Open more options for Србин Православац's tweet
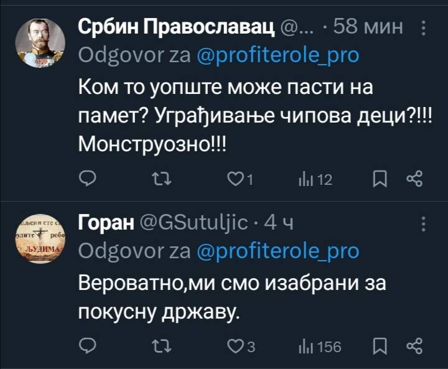The image size is (448, 369). click(x=424, y=28)
